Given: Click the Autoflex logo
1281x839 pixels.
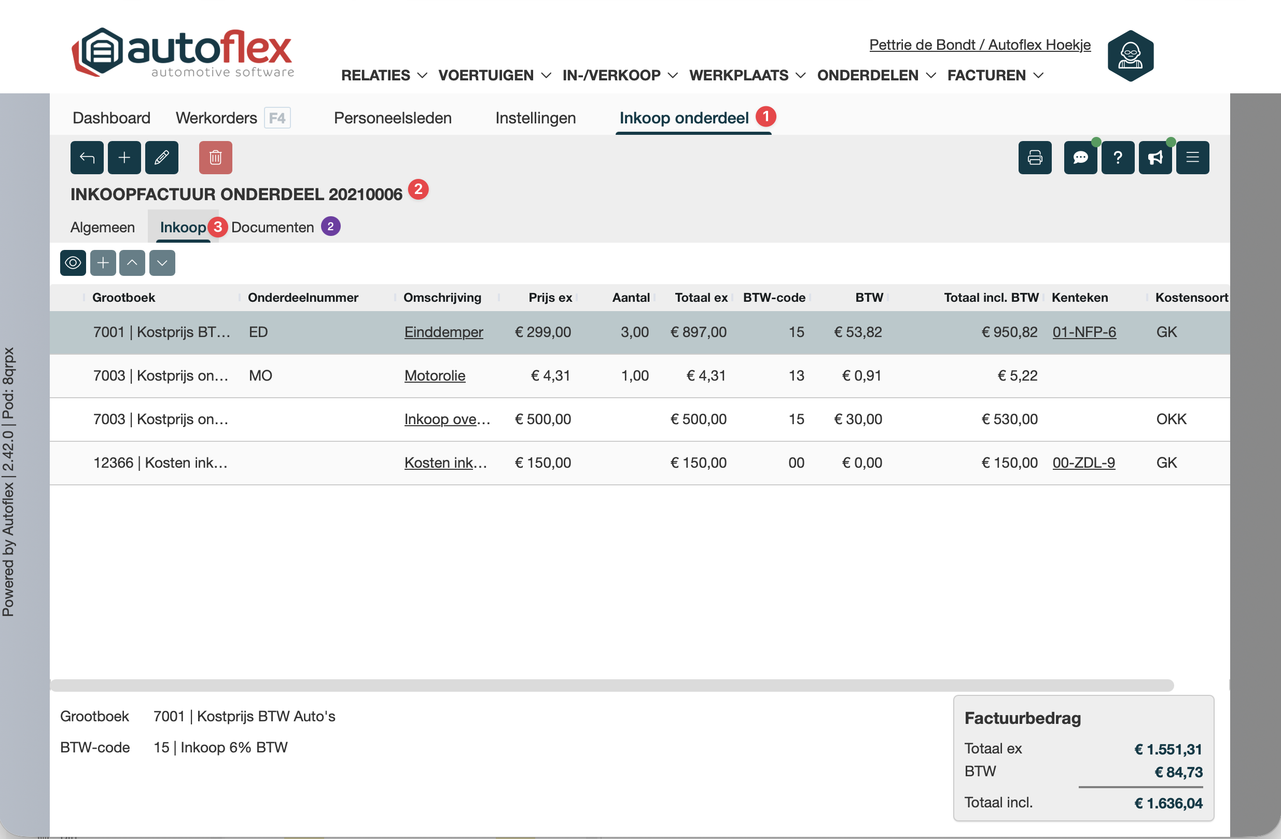Looking at the screenshot, I should 183,53.
